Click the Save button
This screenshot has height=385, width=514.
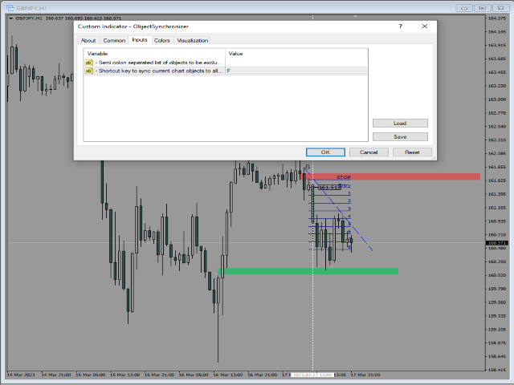[x=400, y=137]
